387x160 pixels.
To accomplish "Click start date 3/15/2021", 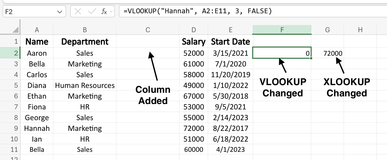I will tap(231, 53).
